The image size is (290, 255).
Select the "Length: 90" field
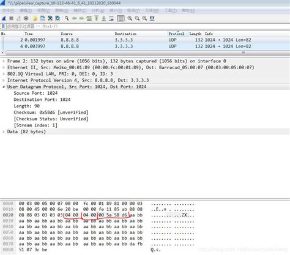pos(26,106)
